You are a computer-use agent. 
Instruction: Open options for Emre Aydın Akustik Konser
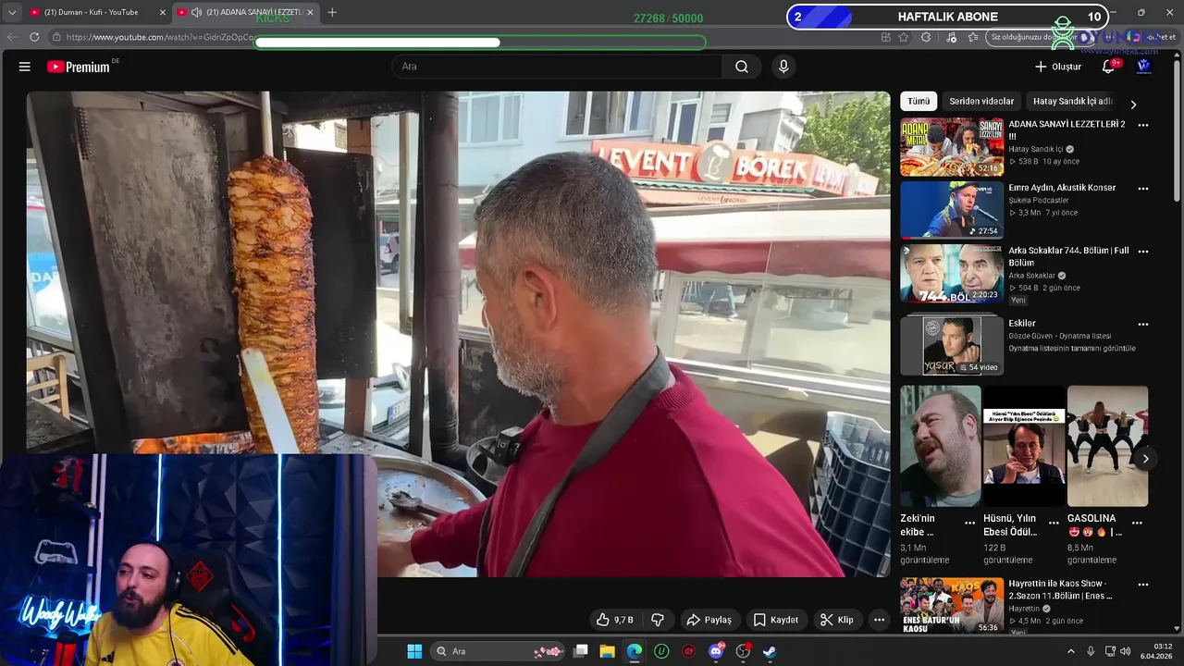pyautogui.click(x=1143, y=189)
